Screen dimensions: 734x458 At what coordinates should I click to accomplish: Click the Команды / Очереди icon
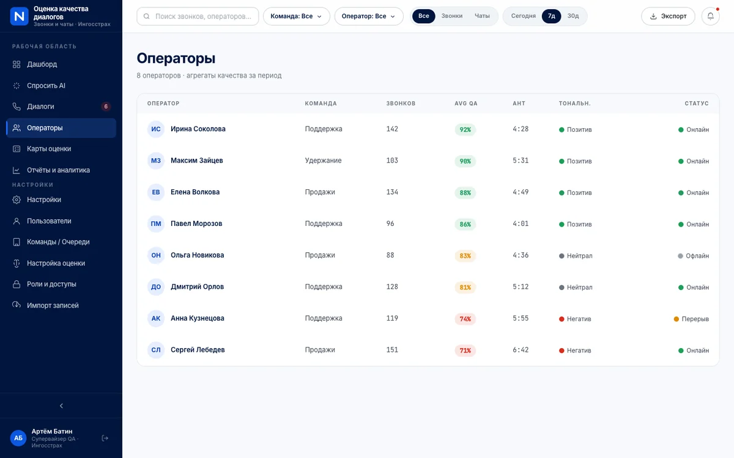[17, 242]
